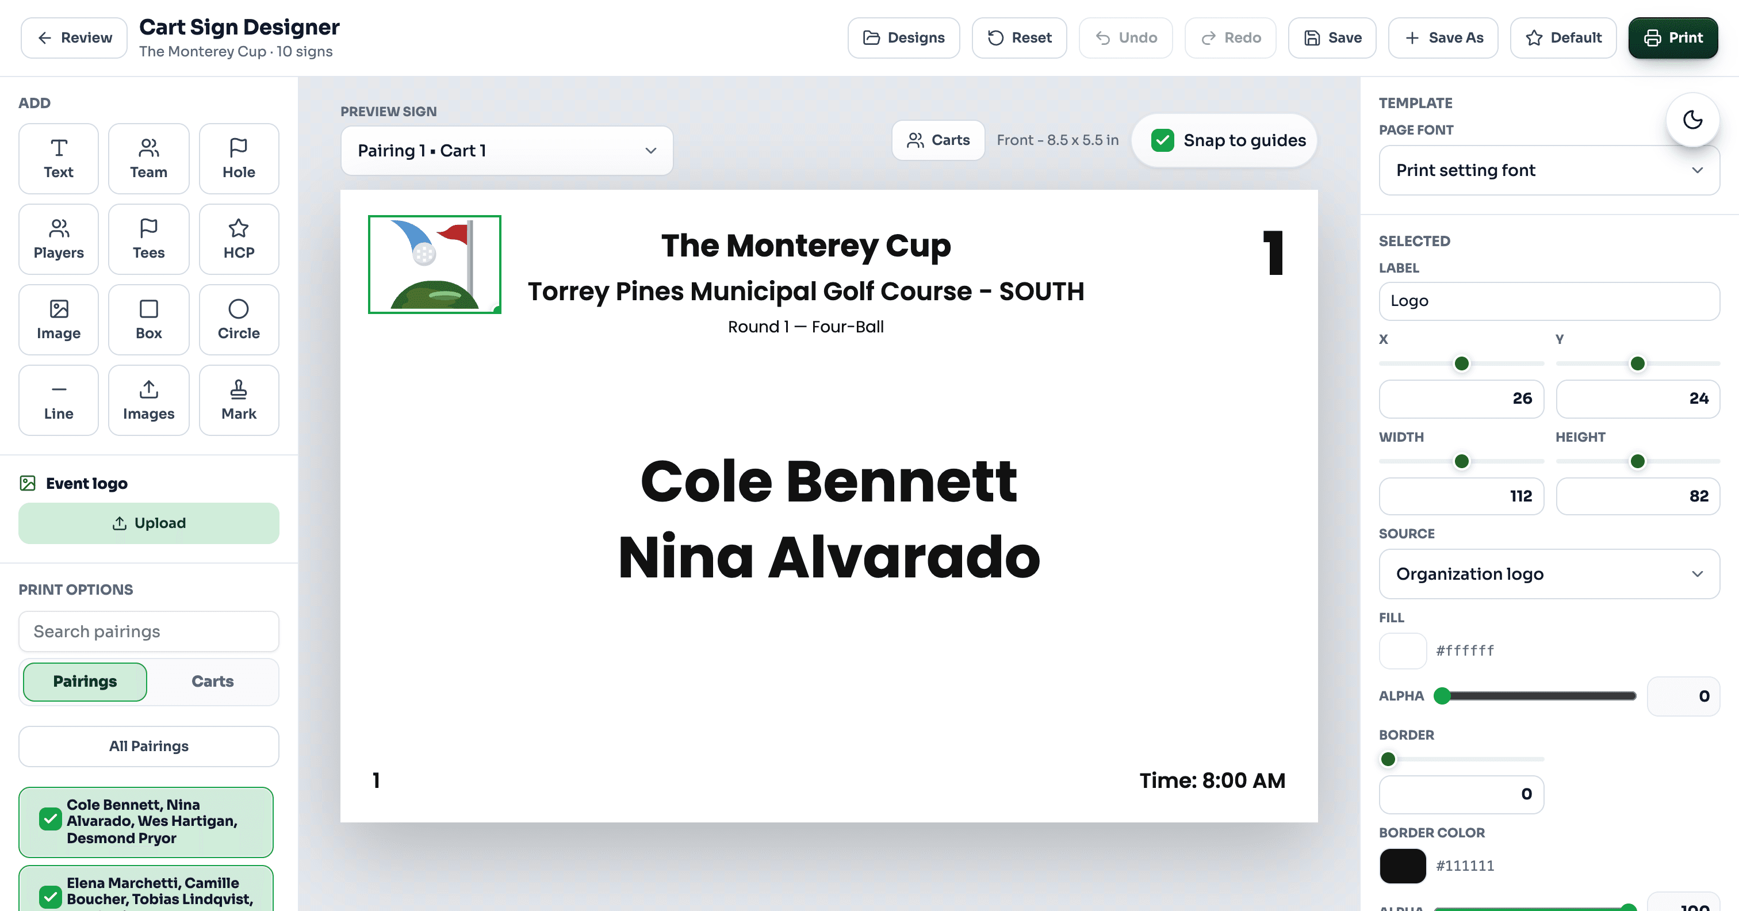
Task: Select the Torrey Pines course name text
Action: pos(805,291)
